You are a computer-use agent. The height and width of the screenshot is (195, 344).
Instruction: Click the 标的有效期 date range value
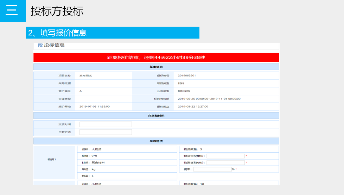point(209,99)
